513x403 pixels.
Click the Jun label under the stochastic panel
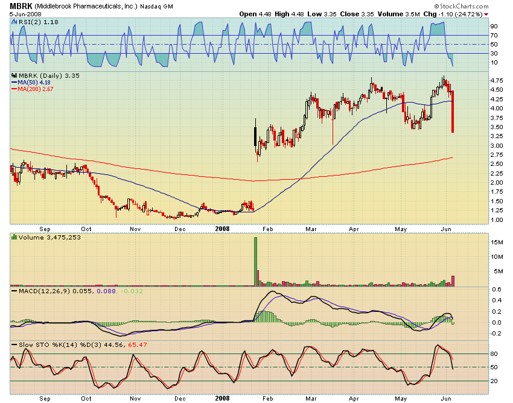click(x=446, y=398)
